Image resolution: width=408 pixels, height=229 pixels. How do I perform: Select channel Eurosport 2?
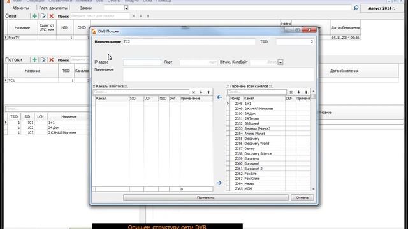[x=268, y=169]
